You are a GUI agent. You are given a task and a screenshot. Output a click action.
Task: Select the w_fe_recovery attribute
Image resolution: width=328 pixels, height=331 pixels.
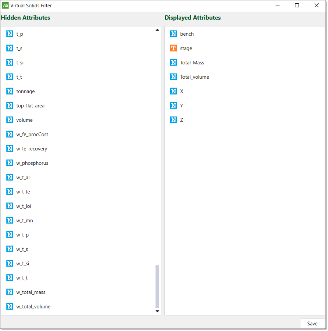pyautogui.click(x=32, y=149)
